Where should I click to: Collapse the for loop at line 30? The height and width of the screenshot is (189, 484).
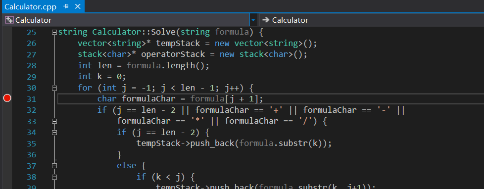(54, 88)
